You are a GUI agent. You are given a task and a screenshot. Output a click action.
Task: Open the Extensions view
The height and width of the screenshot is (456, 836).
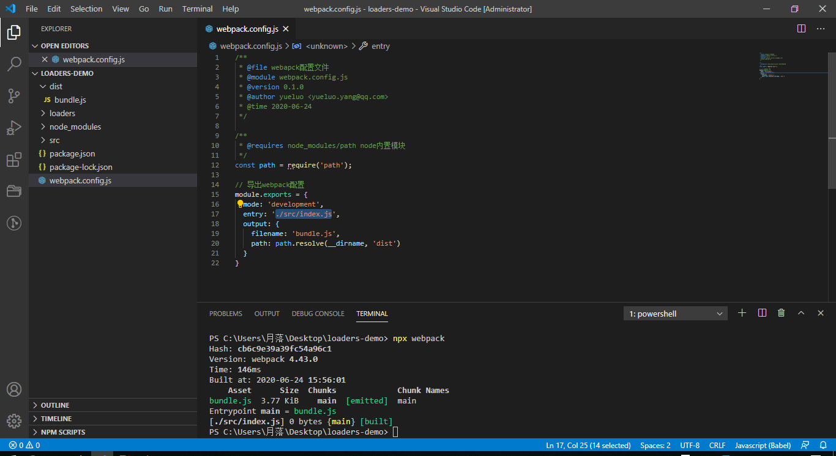(14, 160)
